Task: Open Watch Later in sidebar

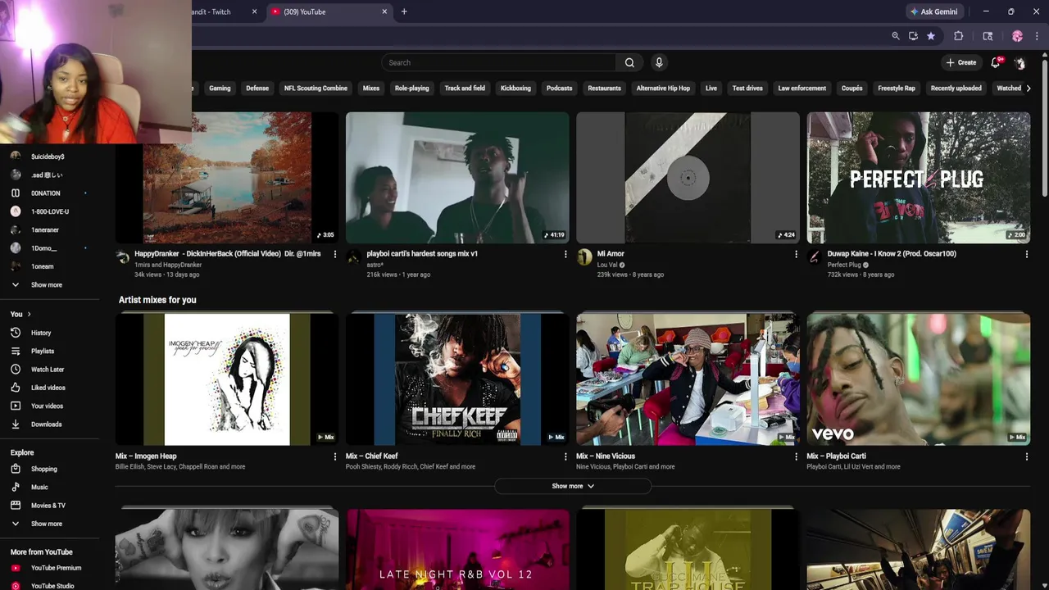Action: coord(49,370)
